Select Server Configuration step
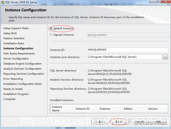This screenshot has height=129, width=171. [x=16, y=58]
